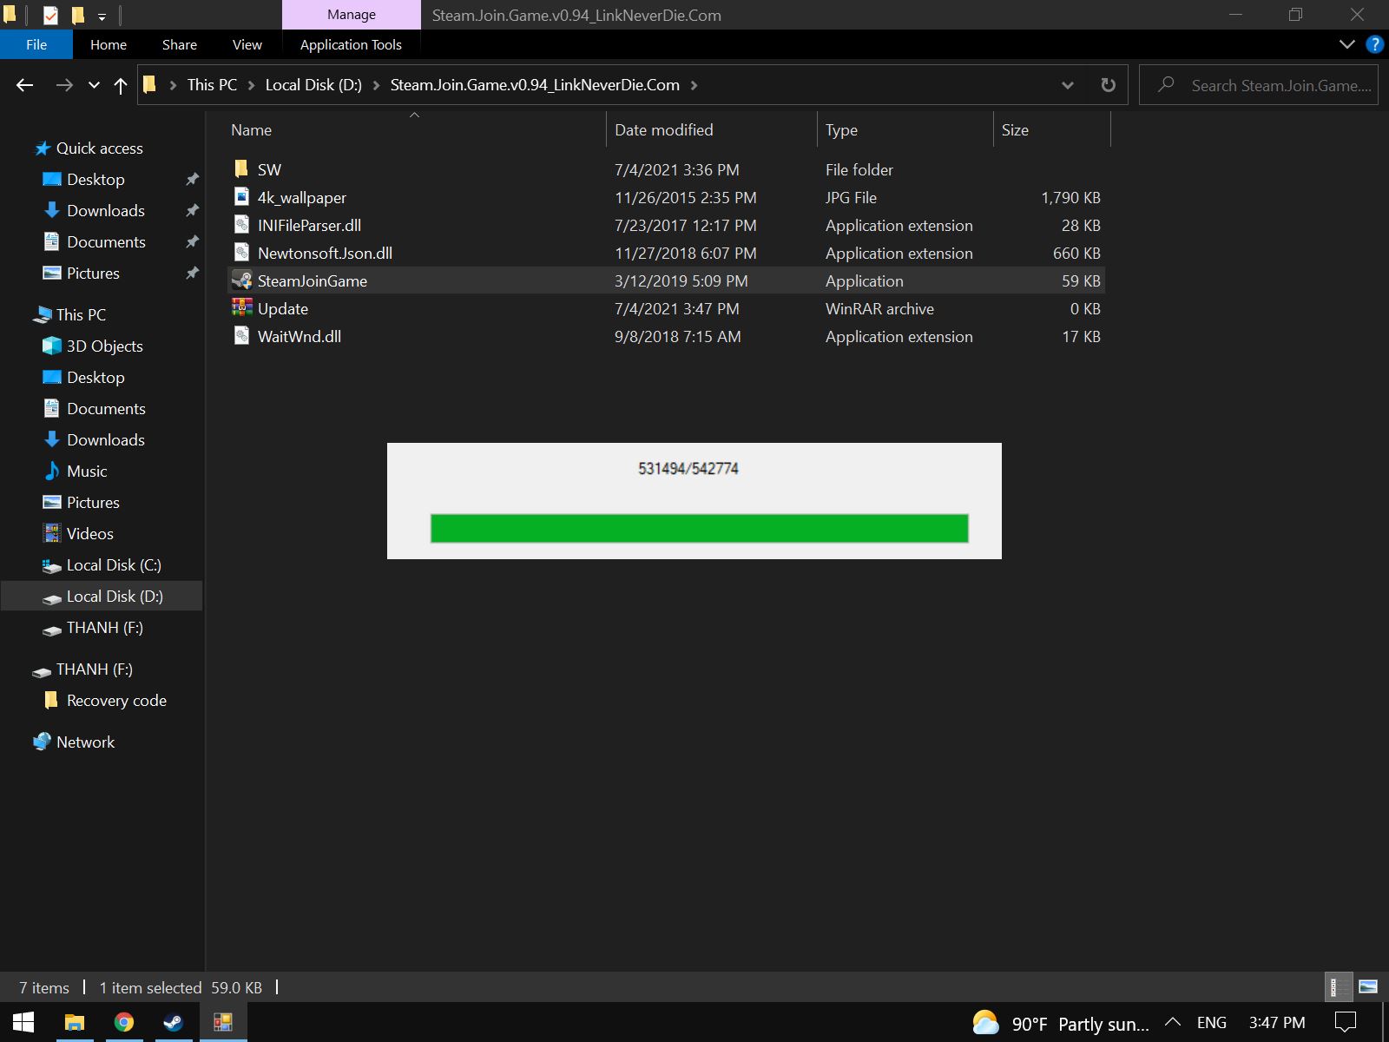Viewport: 1389px width, 1042px height.
Task: Open the Application Tools tab
Action: point(350,44)
